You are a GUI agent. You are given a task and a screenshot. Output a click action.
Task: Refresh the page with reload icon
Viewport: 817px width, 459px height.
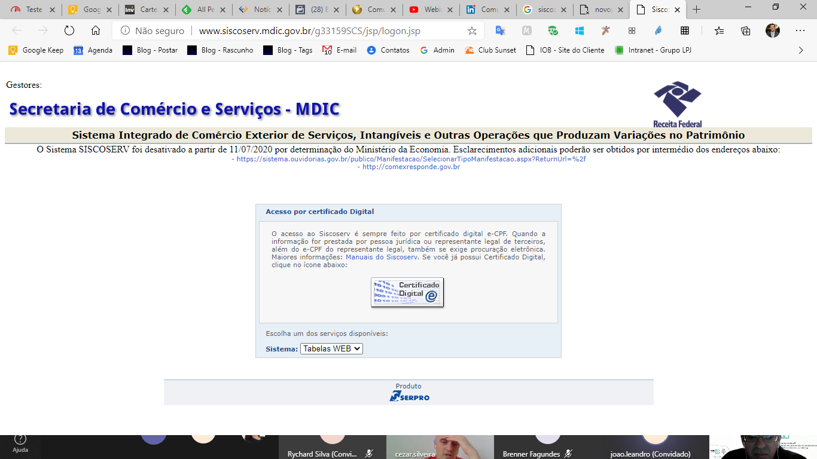click(x=69, y=31)
